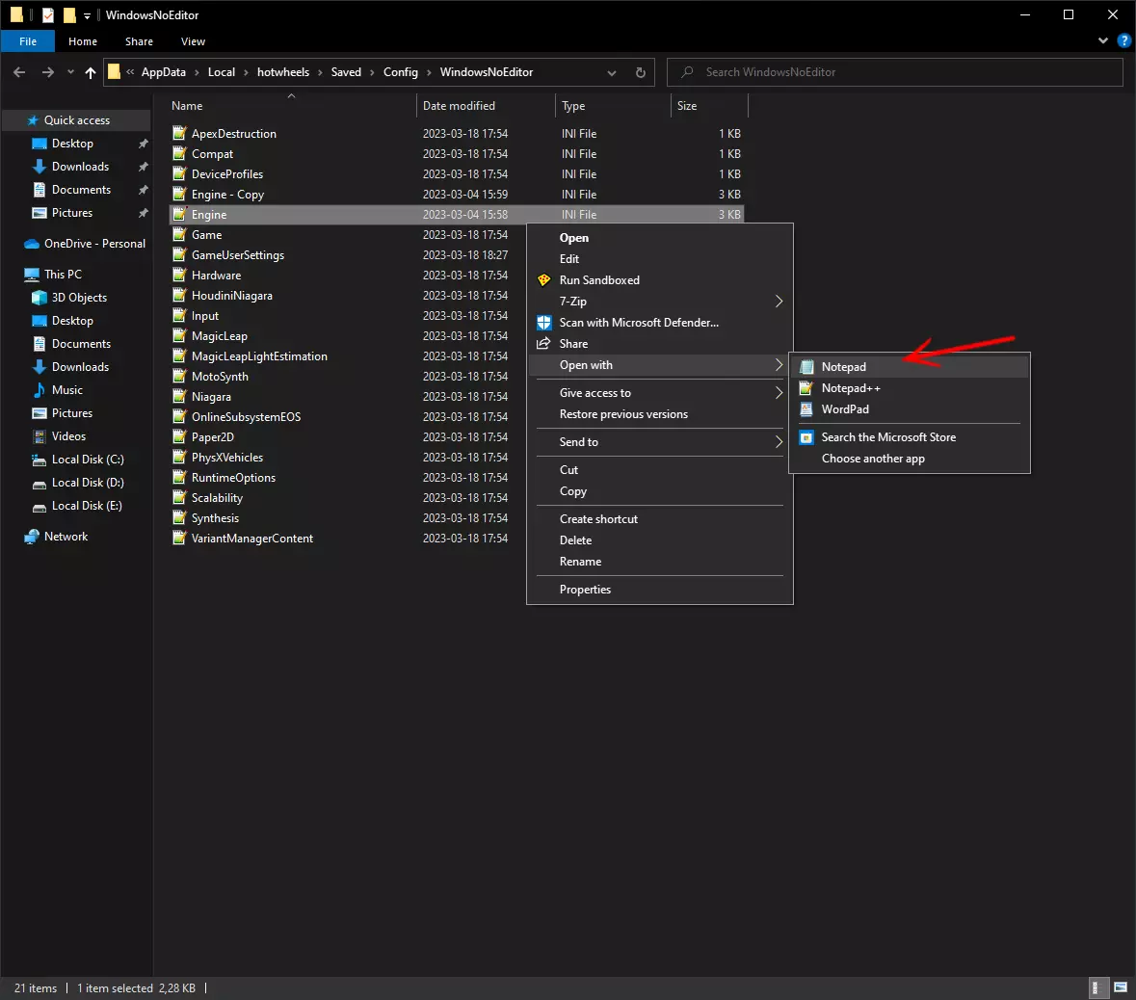Click the Run Sandboxed icon

point(544,280)
